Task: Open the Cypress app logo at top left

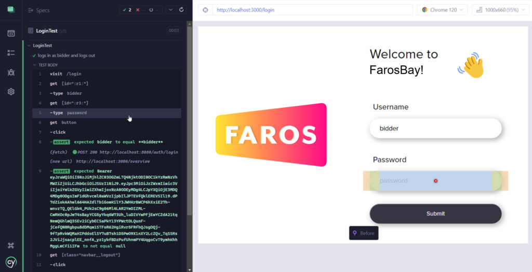Action: click(x=11, y=9)
